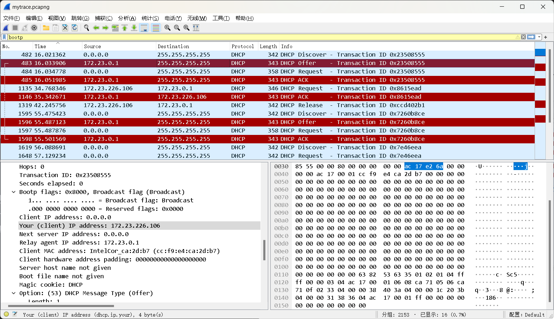
Task: Collapse the Bootp flags tree node
Action: click(14, 192)
